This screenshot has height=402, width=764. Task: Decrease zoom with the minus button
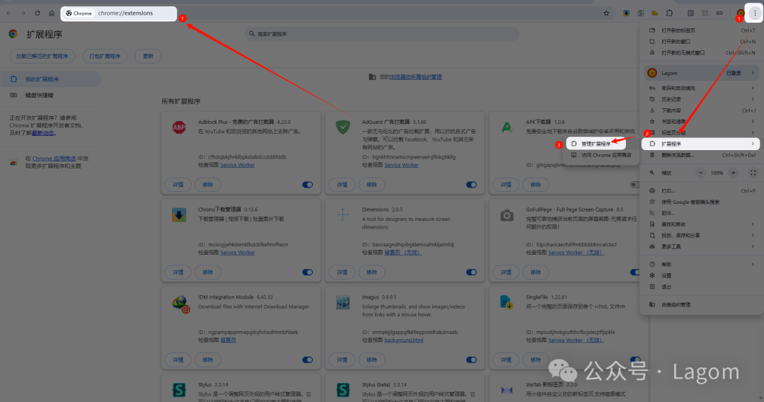(700, 173)
